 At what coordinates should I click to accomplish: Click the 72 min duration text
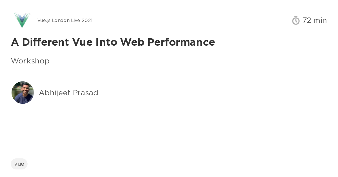pyautogui.click(x=315, y=20)
